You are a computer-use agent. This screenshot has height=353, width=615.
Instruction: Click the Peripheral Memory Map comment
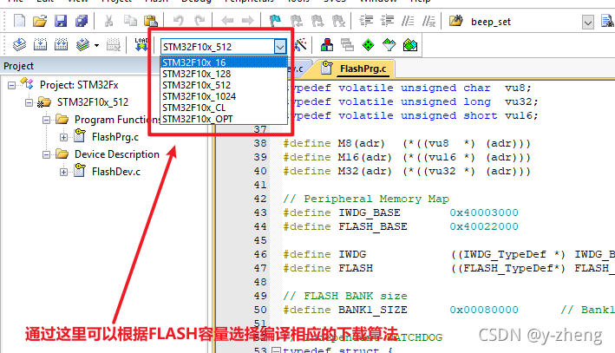(x=366, y=199)
